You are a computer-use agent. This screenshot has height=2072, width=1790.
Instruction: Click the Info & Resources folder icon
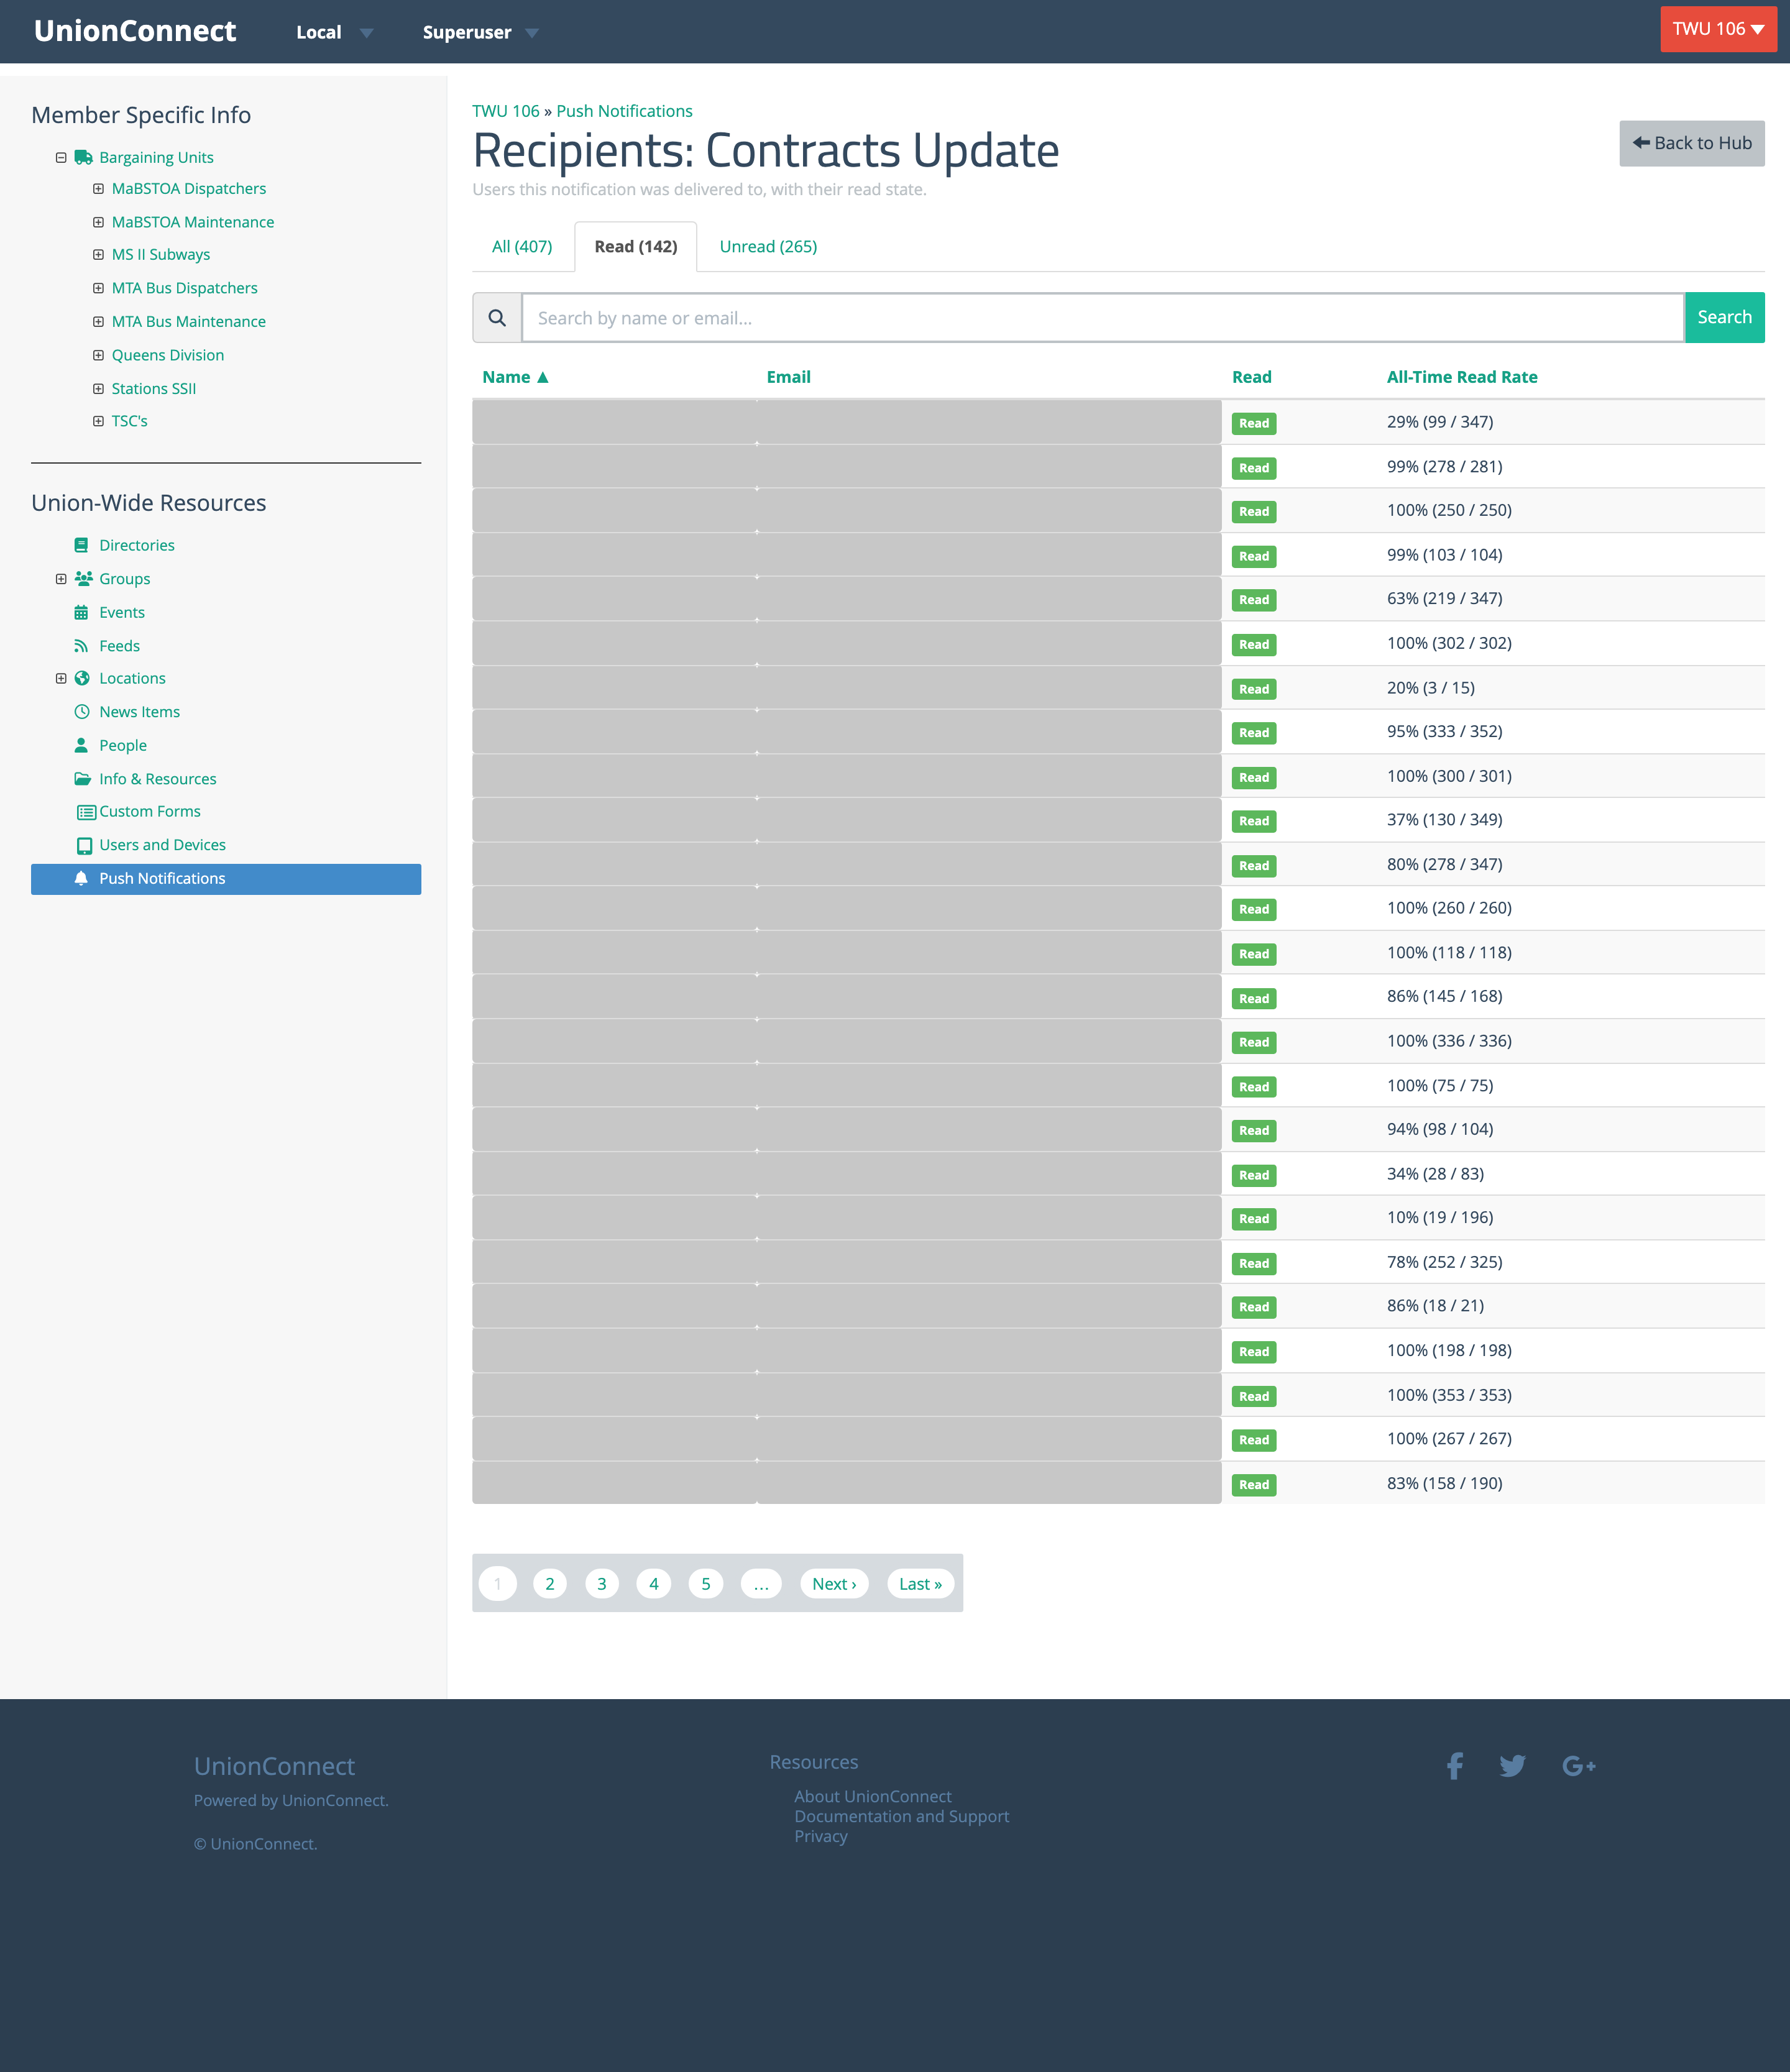[82, 779]
